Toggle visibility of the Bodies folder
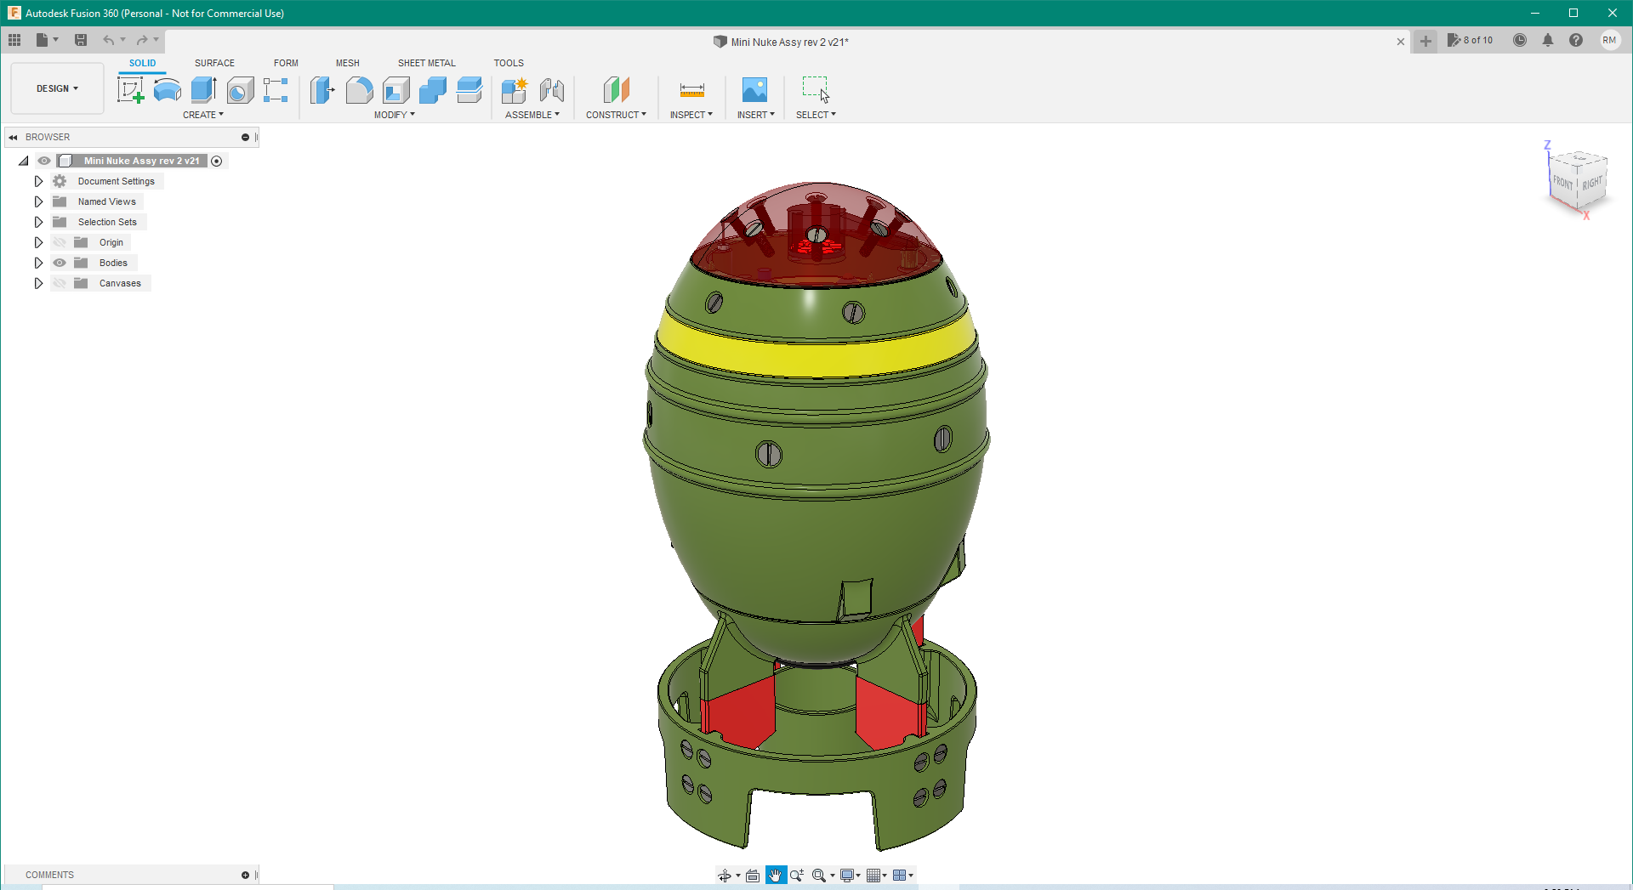This screenshot has height=890, width=1633. click(x=60, y=263)
